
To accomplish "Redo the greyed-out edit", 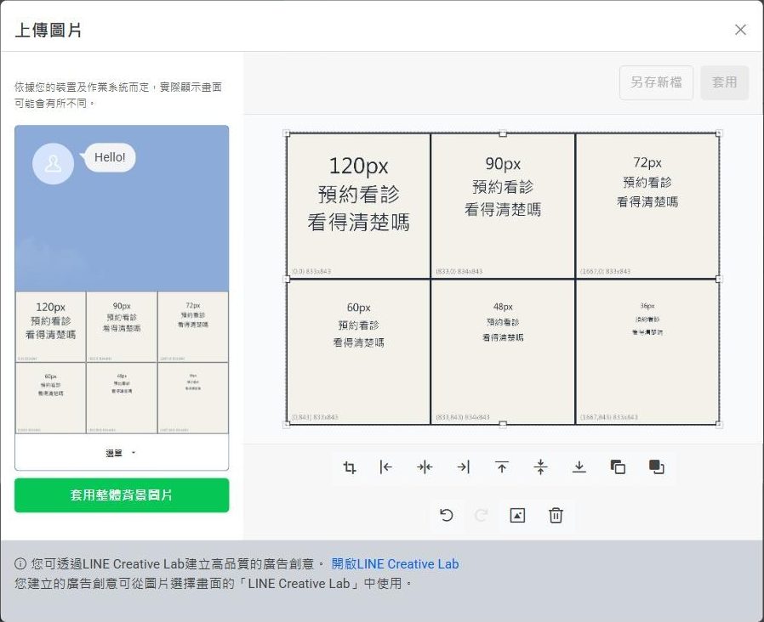I will click(x=481, y=515).
